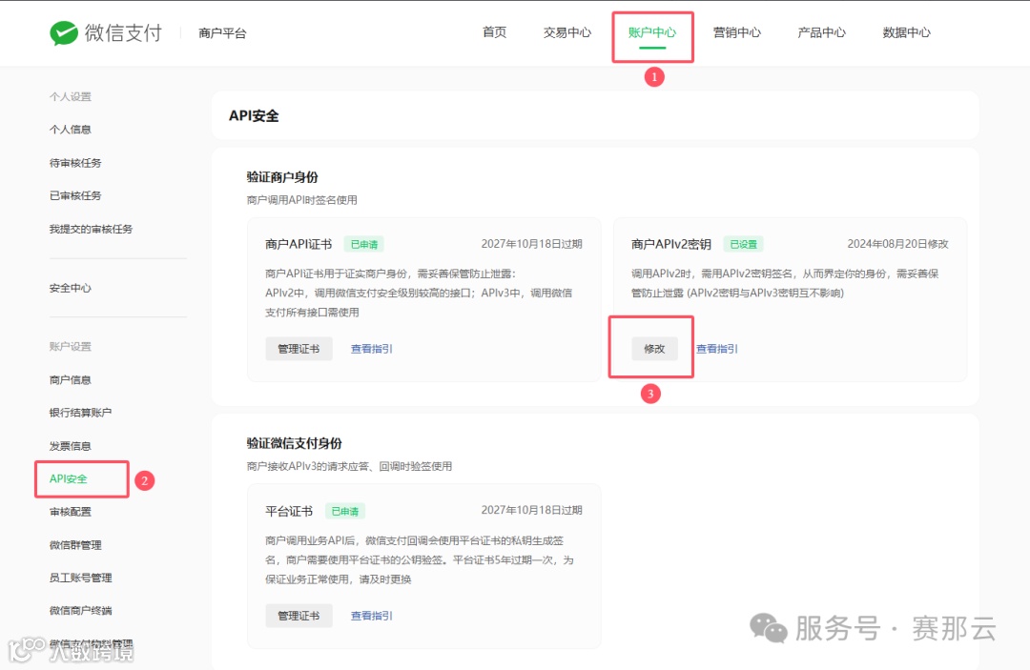Select 待审核任务 in the sidebar

(75, 163)
